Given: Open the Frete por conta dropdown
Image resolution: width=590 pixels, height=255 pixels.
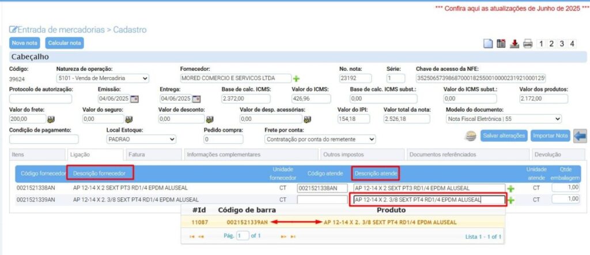Looking at the screenshot, I should (320, 139).
